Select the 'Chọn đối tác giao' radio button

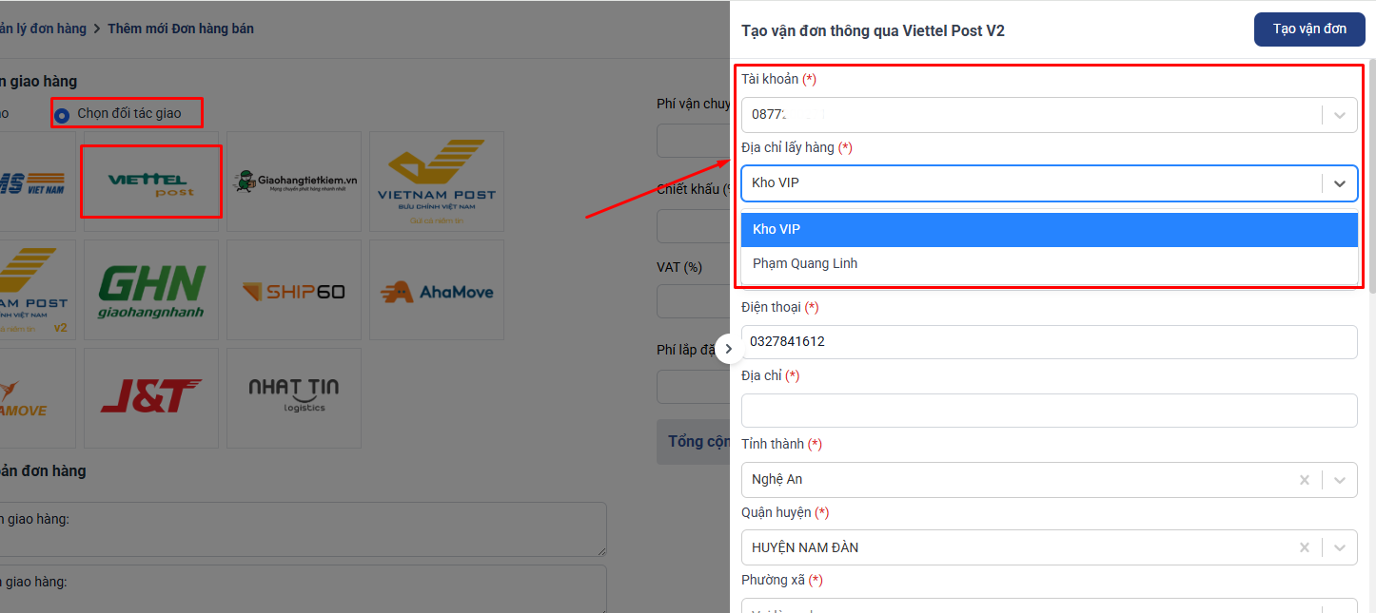click(62, 115)
